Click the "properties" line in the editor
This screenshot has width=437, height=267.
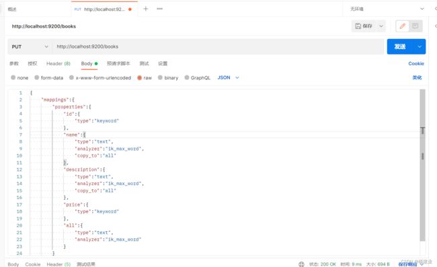(72, 107)
